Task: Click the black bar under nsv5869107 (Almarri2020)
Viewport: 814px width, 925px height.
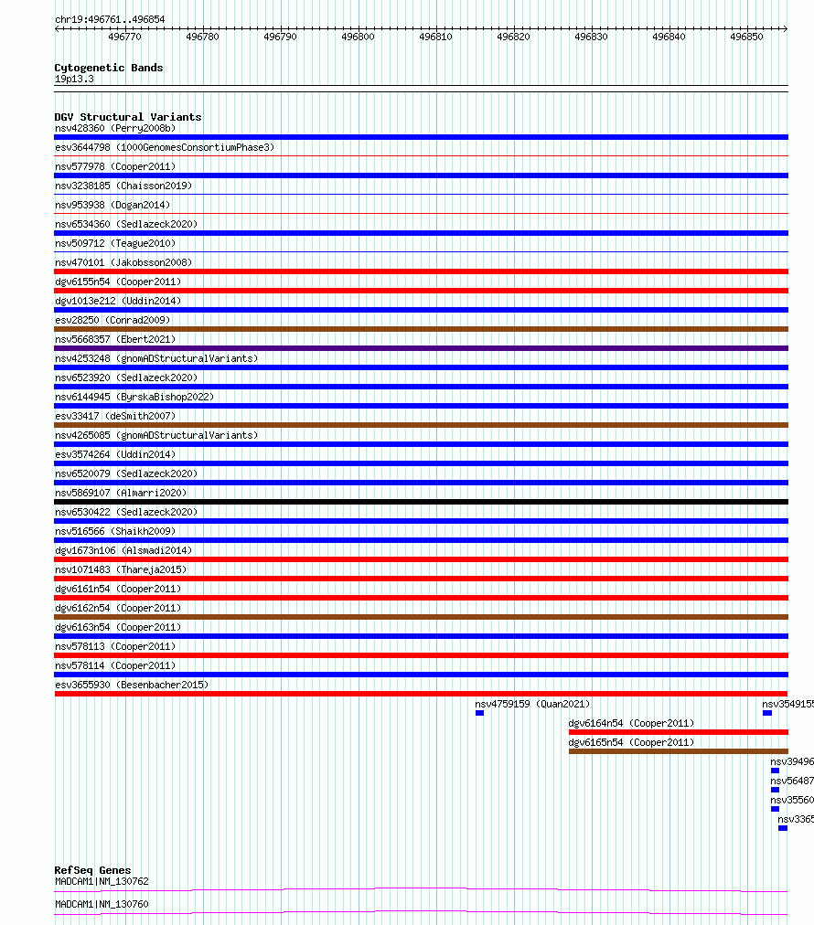Action: coord(421,502)
